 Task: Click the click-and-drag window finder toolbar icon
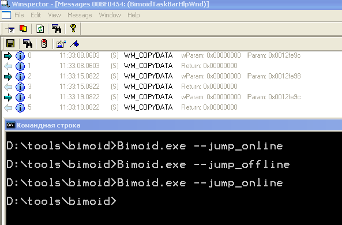coord(10,29)
